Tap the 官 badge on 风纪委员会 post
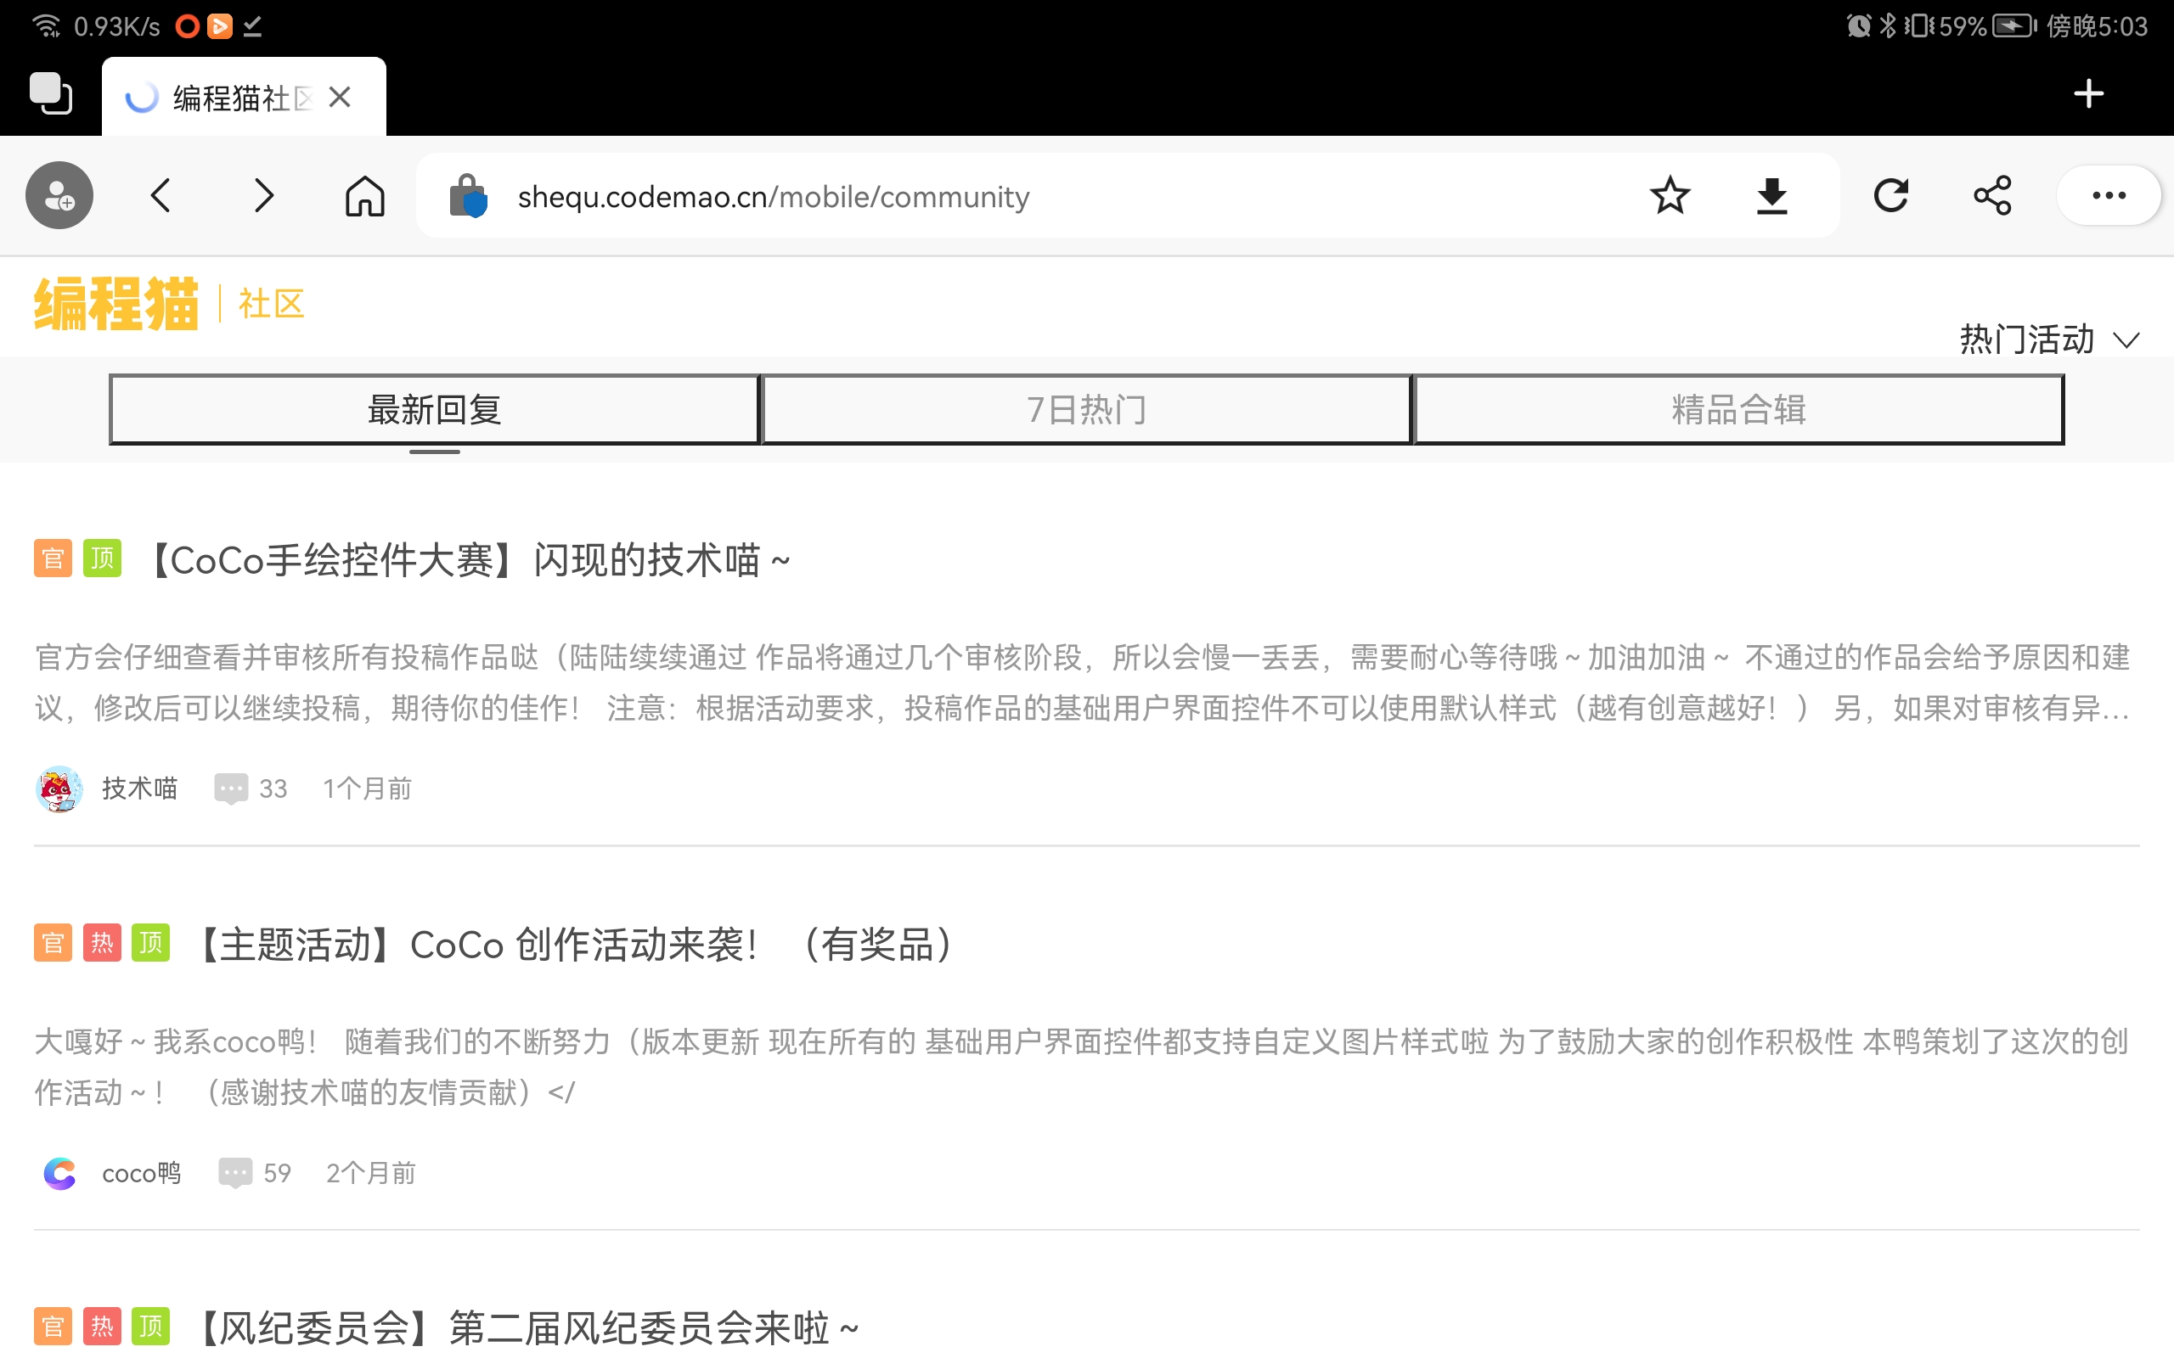Viewport: 2174px width, 1358px height. 53,1327
